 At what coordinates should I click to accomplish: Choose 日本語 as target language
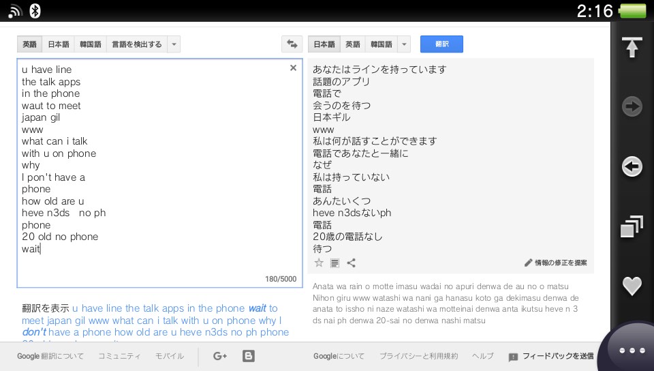coord(324,44)
